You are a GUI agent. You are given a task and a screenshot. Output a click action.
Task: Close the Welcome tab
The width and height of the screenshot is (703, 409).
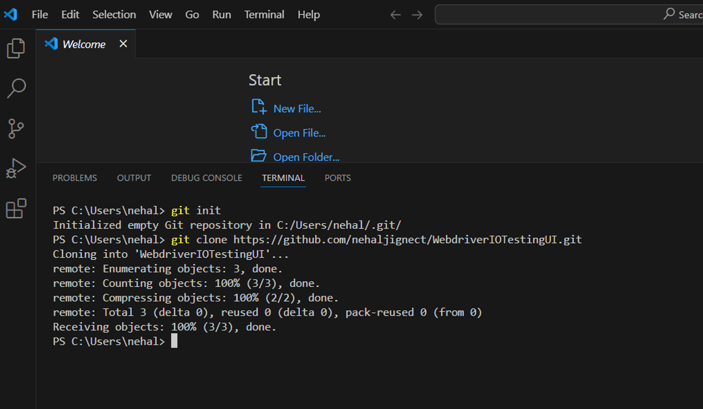coord(123,44)
